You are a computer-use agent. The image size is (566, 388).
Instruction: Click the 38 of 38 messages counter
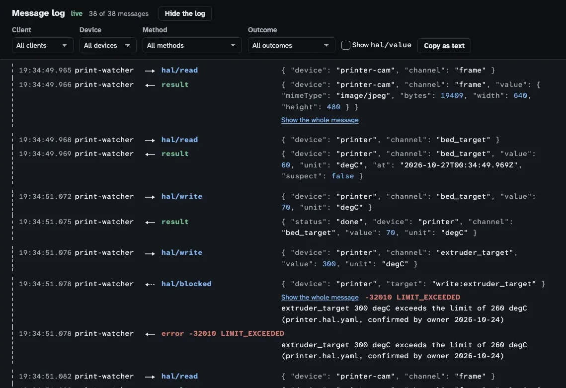click(x=119, y=14)
